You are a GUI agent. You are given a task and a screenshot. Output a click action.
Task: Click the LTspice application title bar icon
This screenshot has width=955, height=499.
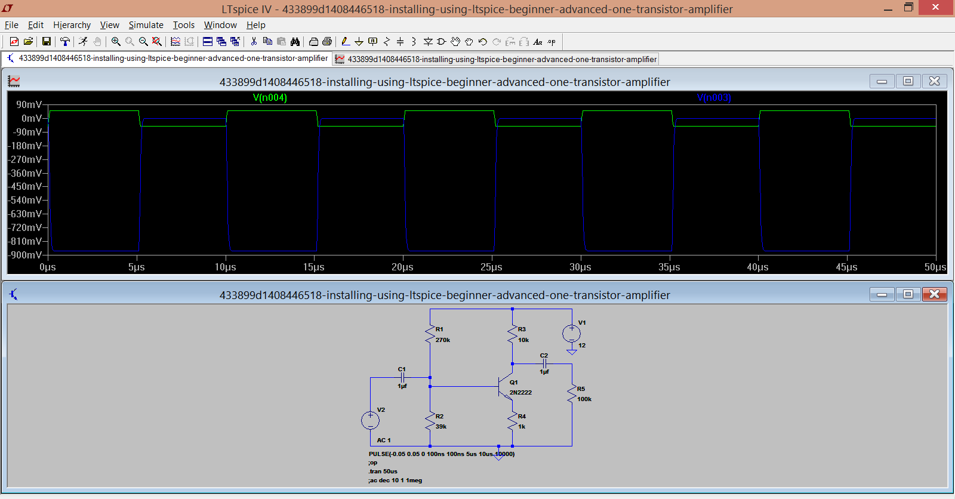7,8
